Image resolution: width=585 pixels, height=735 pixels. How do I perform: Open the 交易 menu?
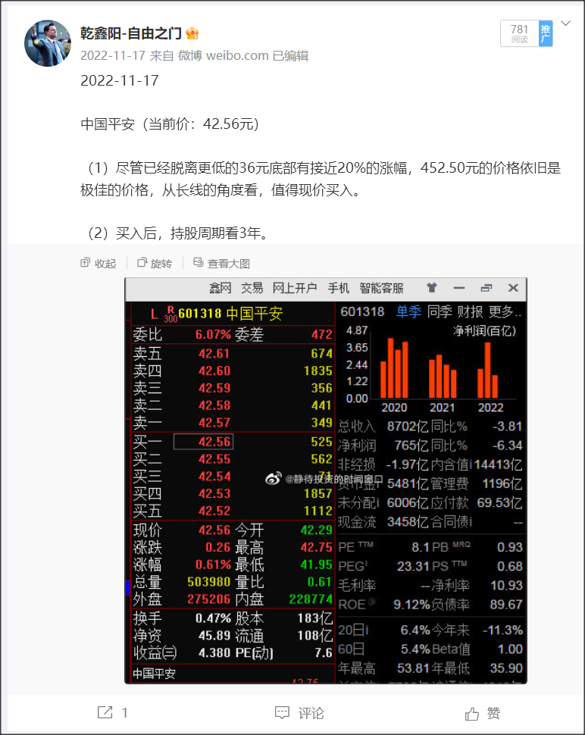click(252, 288)
